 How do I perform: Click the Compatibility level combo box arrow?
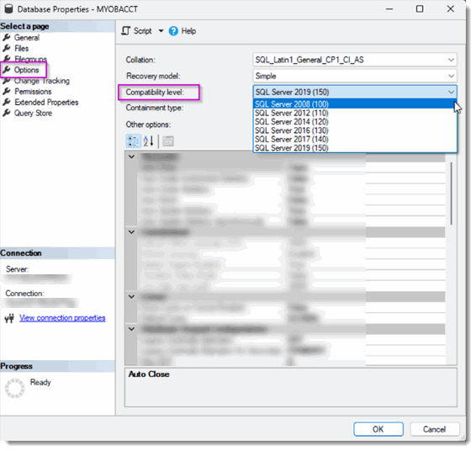point(451,92)
